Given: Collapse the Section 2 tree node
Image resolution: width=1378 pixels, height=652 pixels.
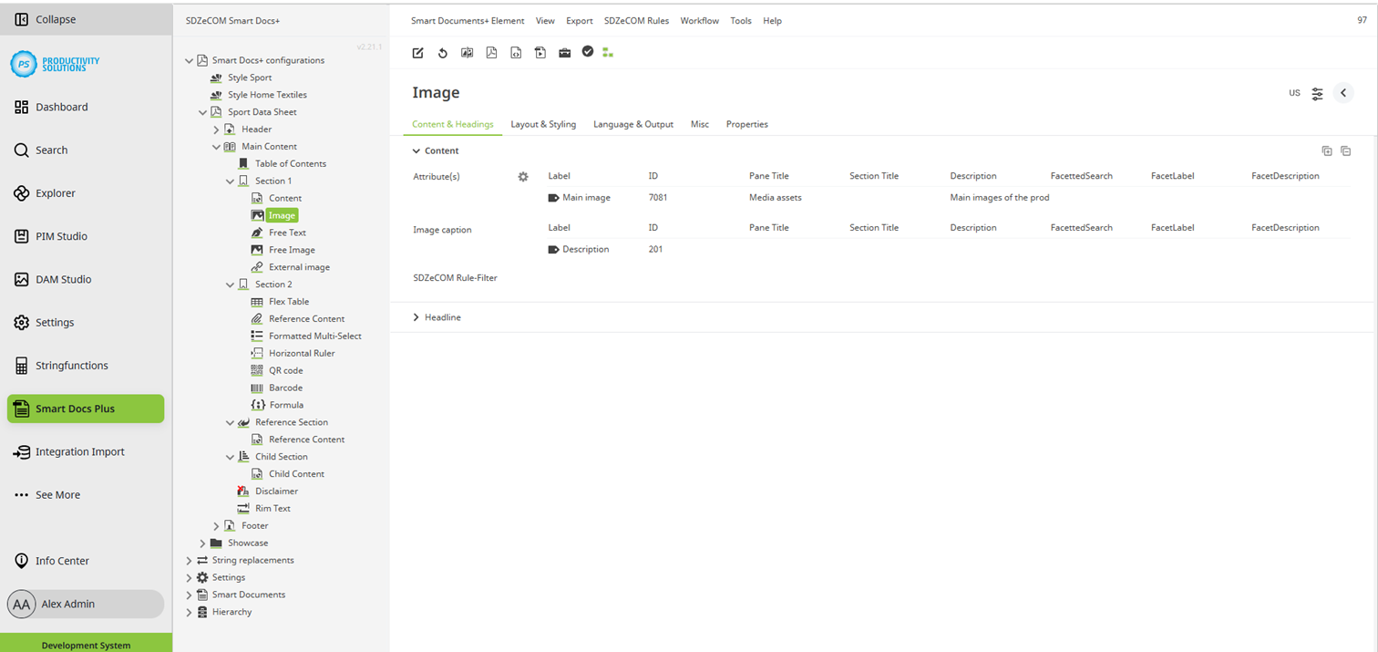Looking at the screenshot, I should tap(231, 285).
